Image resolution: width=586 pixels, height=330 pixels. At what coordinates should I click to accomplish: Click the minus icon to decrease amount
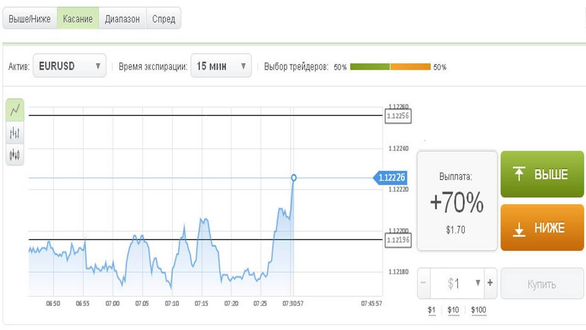(x=423, y=283)
